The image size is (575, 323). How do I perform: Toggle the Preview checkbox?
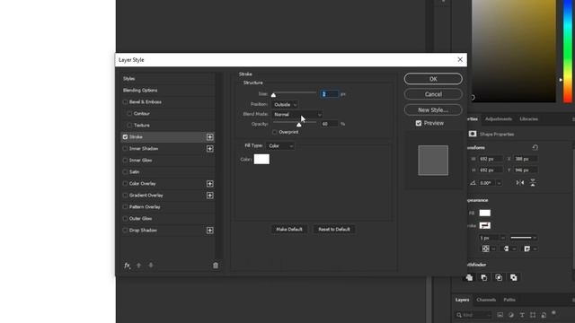click(419, 123)
